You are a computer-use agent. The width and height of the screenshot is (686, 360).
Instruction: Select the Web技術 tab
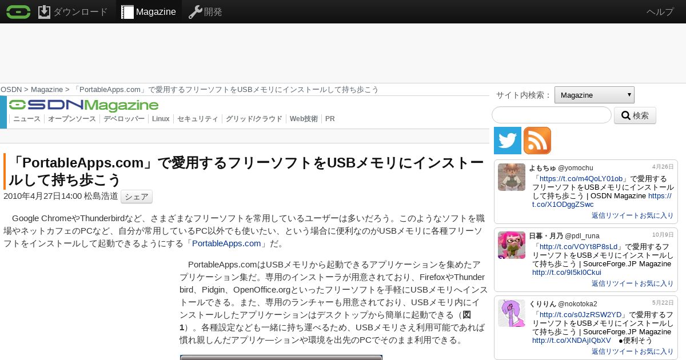tap(304, 119)
